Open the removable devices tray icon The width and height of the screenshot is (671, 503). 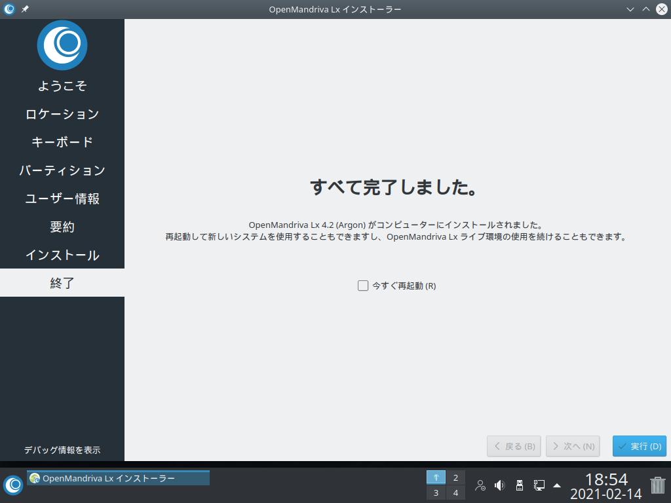click(520, 485)
